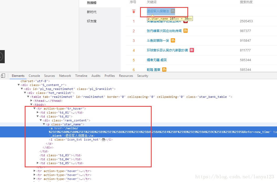Open the Resources tab
The image size is (277, 182).
(x=126, y=76)
